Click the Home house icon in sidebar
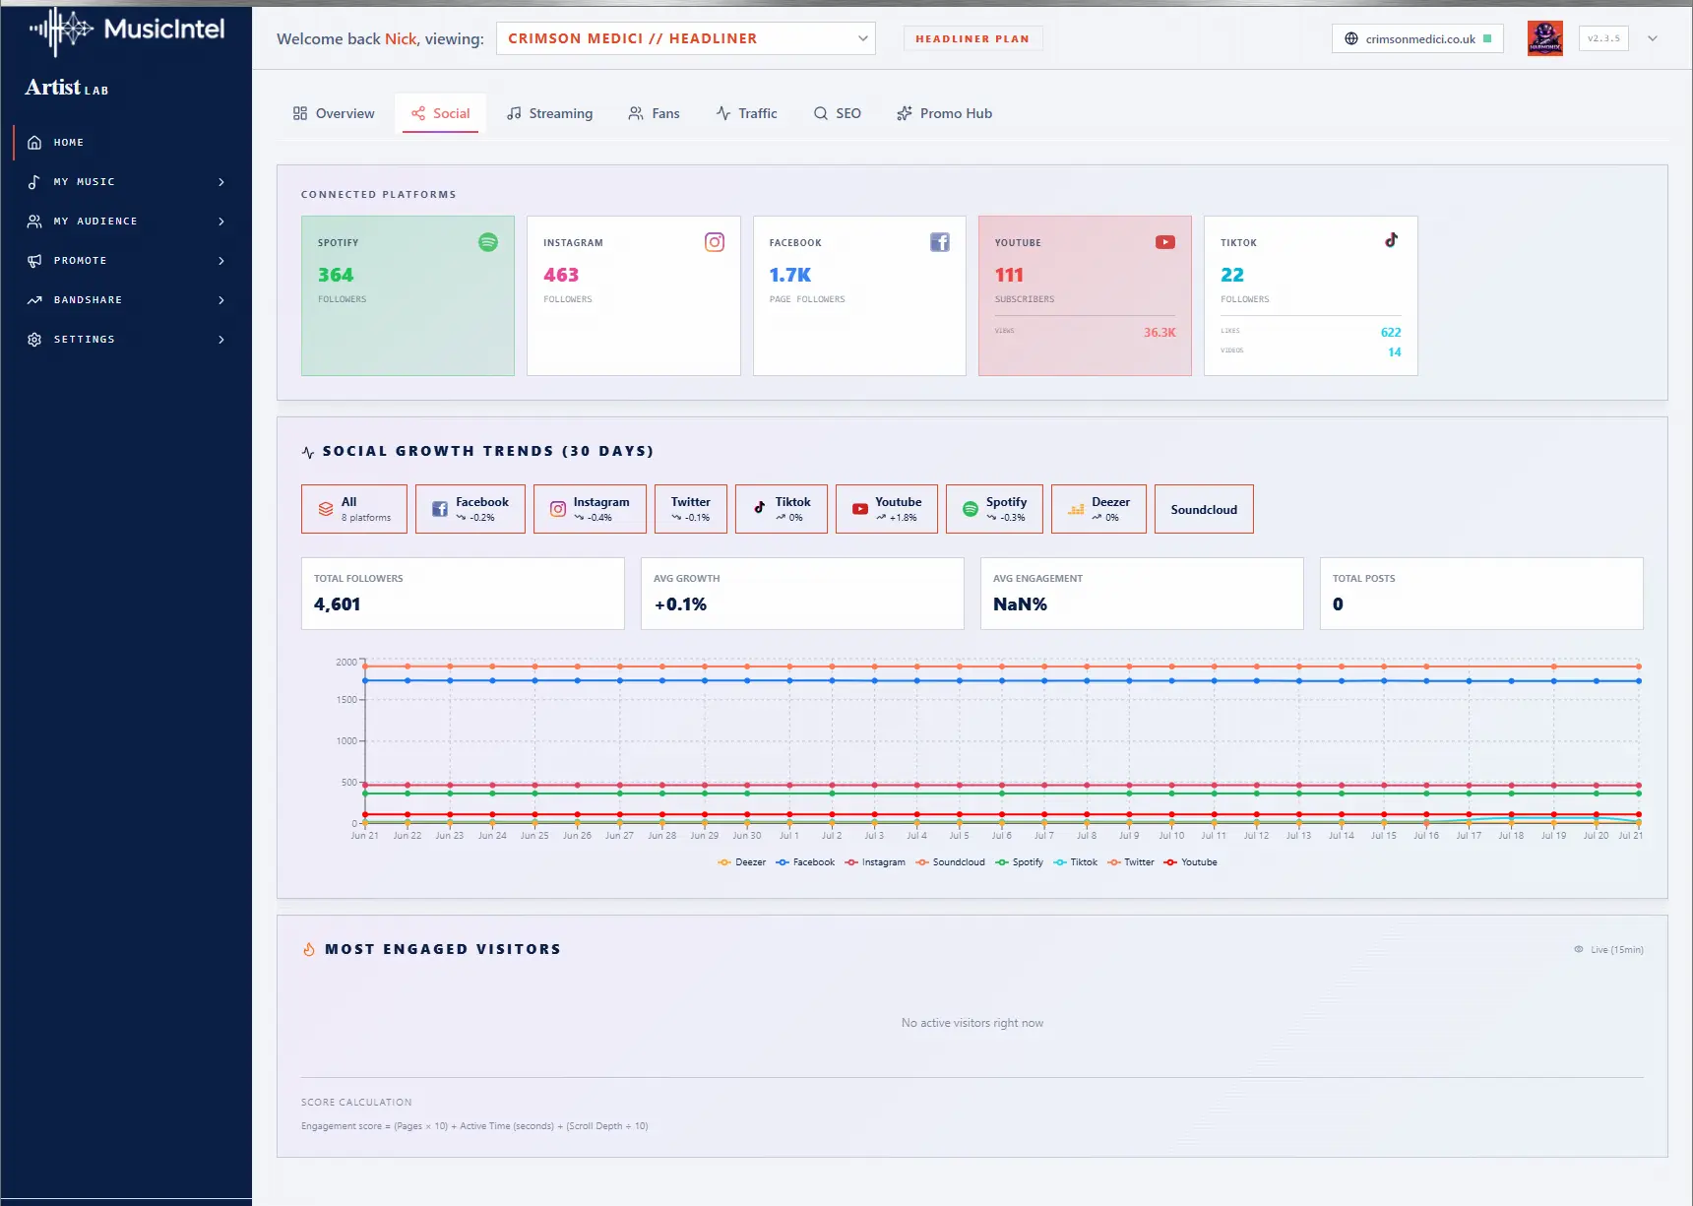 click(x=34, y=143)
